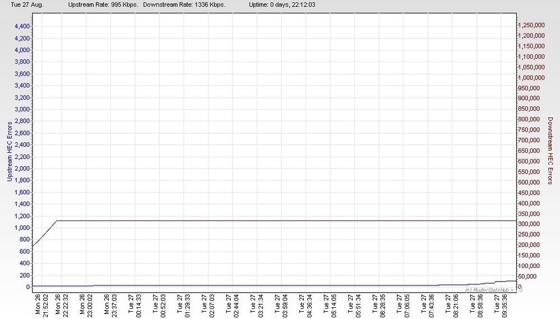This screenshot has width=560, height=319.
Task: Click the 'Tue 27 05:14:05' time label
Action: point(330,306)
